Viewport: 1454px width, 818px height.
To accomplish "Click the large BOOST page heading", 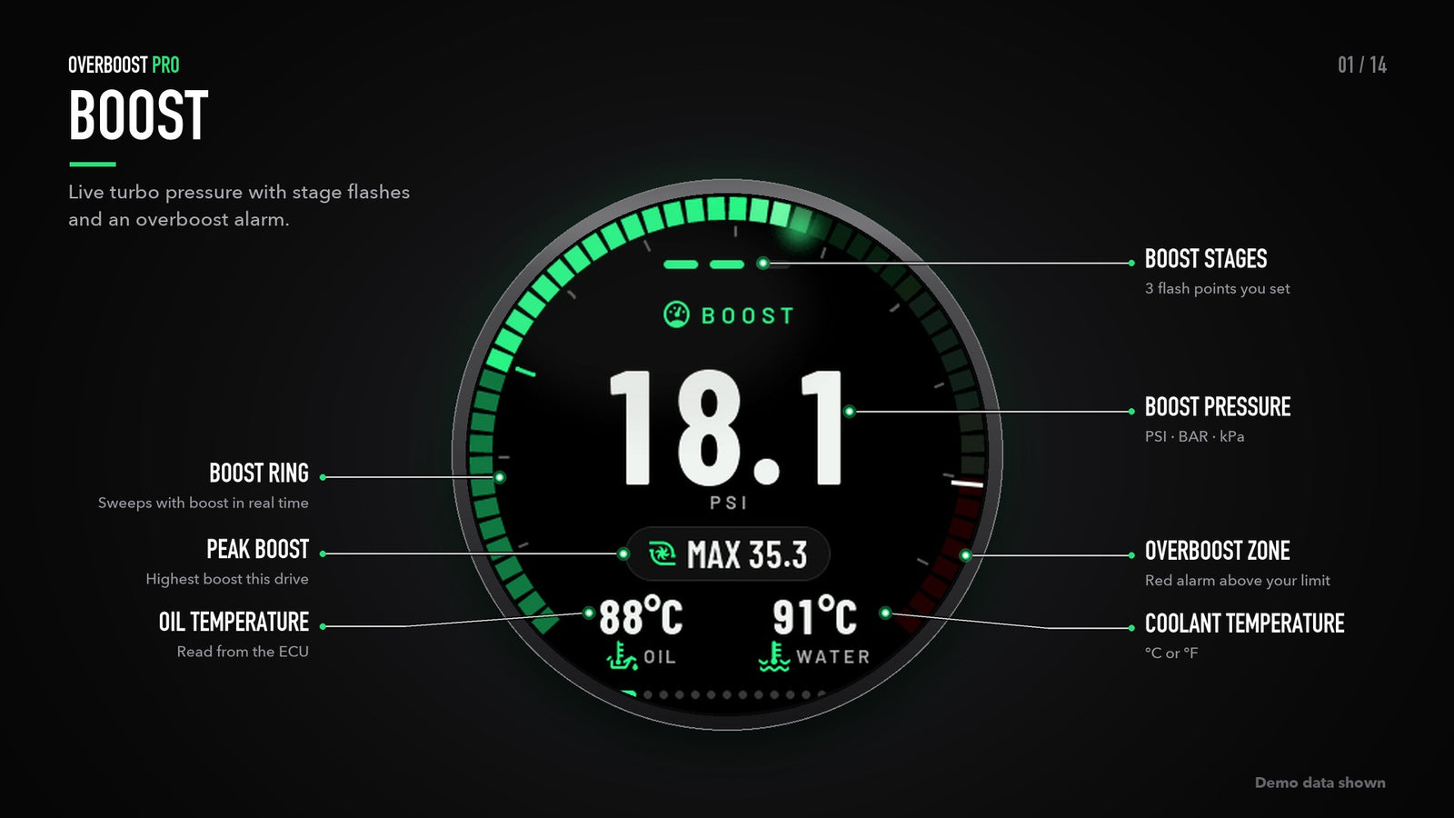I will coord(138,115).
